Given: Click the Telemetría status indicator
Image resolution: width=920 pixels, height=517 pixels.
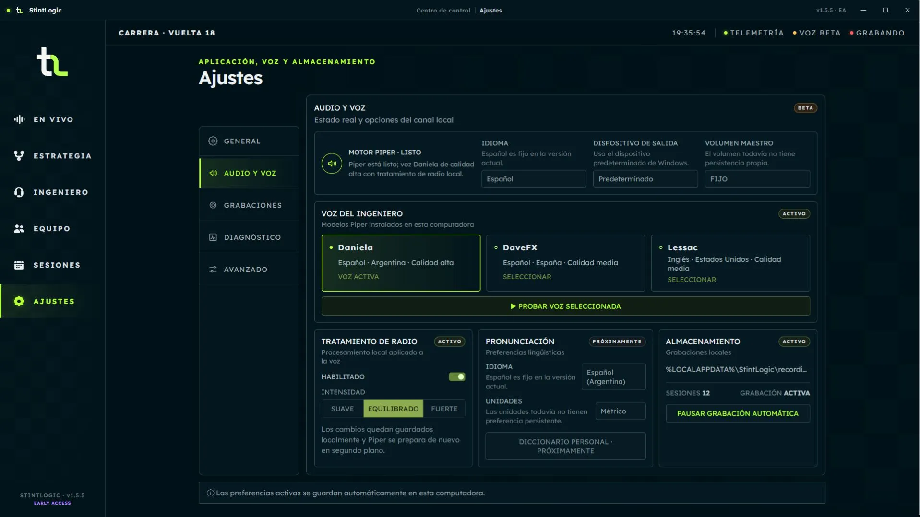Looking at the screenshot, I should 753,33.
